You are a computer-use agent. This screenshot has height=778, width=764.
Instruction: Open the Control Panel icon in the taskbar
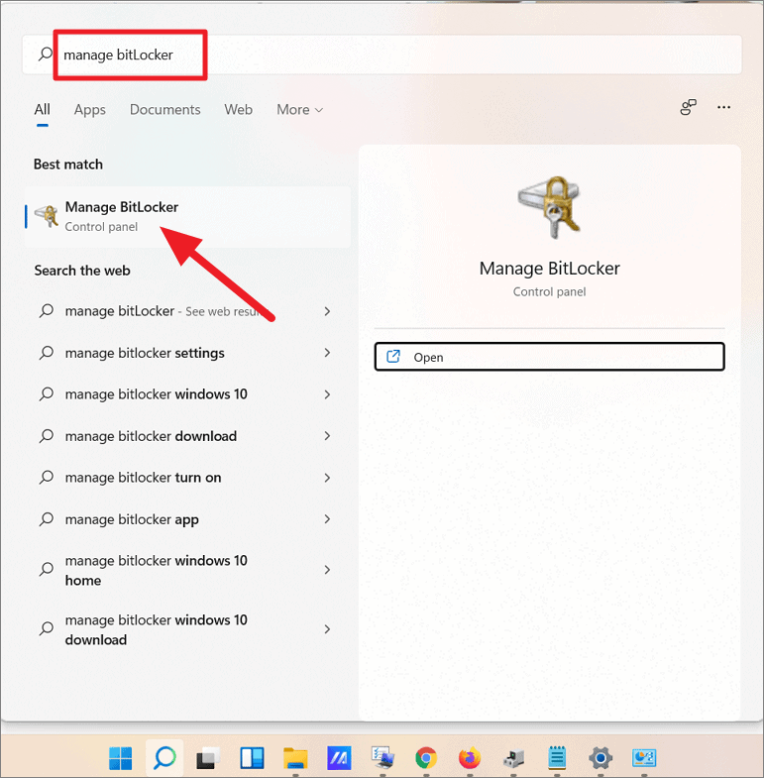pyautogui.click(x=644, y=757)
